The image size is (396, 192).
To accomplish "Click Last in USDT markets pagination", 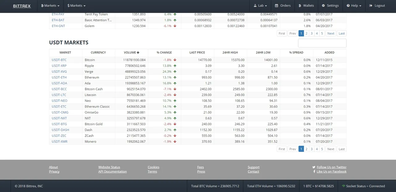I will pyautogui.click(x=342, y=149).
